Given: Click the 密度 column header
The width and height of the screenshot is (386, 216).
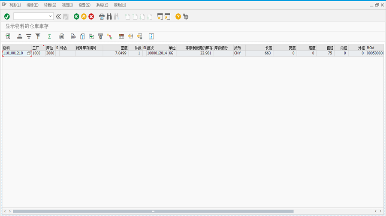Looking at the screenshot, I should (x=116, y=48).
